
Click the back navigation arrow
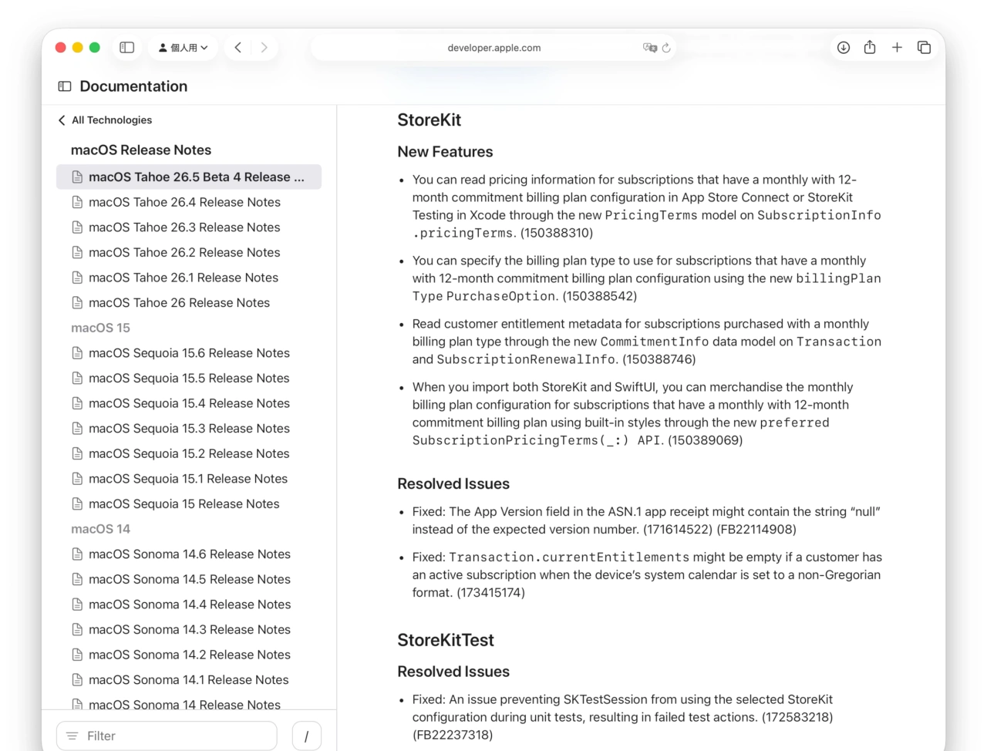(x=237, y=47)
